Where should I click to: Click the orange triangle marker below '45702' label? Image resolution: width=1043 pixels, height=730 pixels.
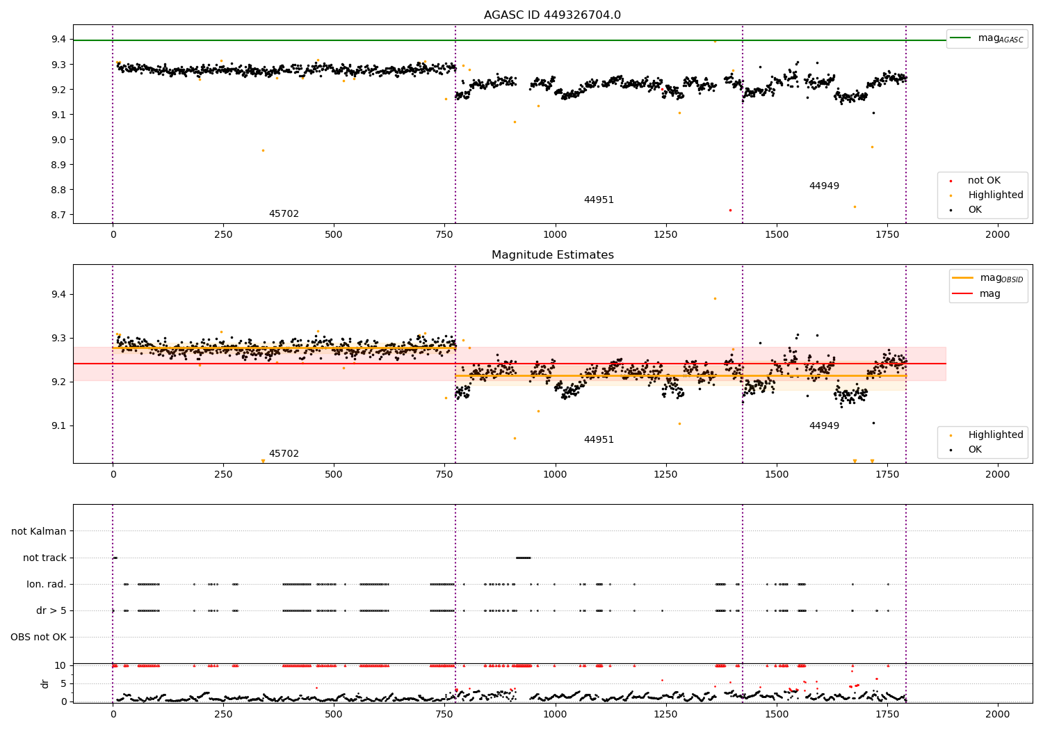point(263,461)
